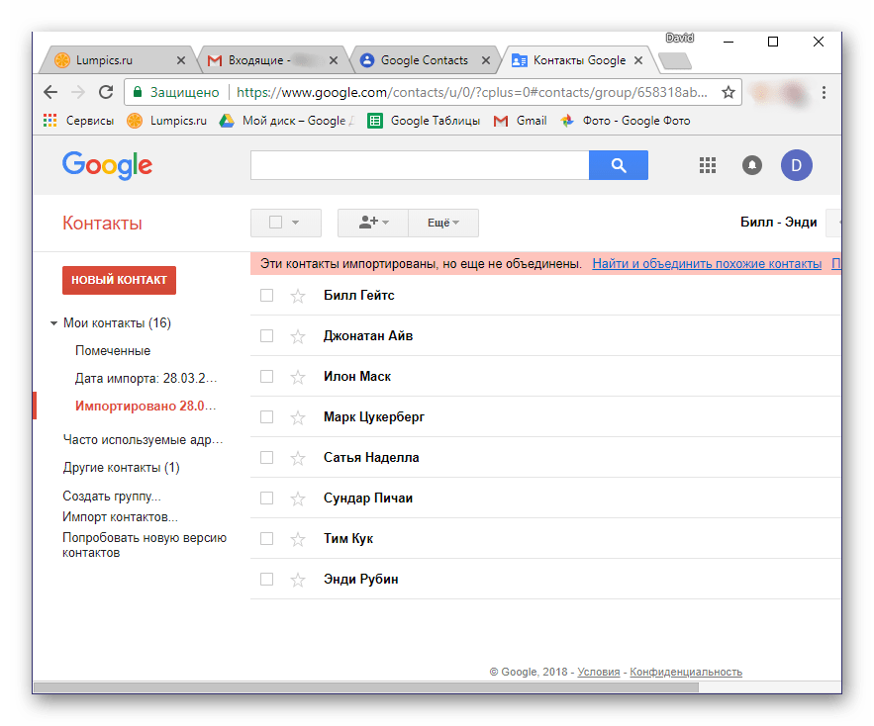Bookmark this page with the star icon
This screenshot has height=726, width=874.
point(728,92)
